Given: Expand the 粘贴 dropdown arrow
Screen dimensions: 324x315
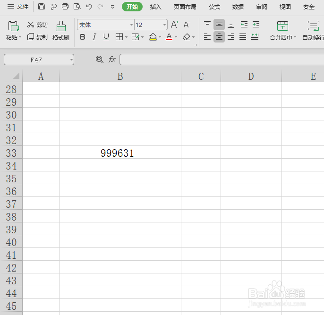Looking at the screenshot, I should pos(20,37).
